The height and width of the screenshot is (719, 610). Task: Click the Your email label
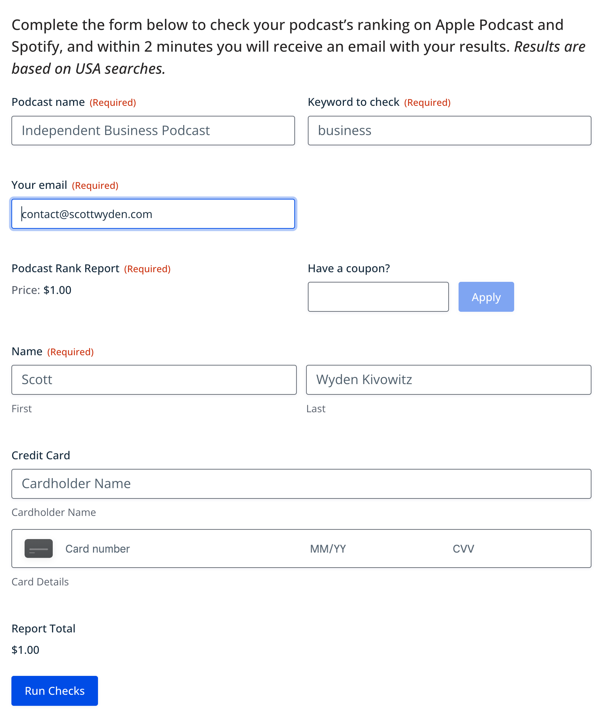(39, 185)
